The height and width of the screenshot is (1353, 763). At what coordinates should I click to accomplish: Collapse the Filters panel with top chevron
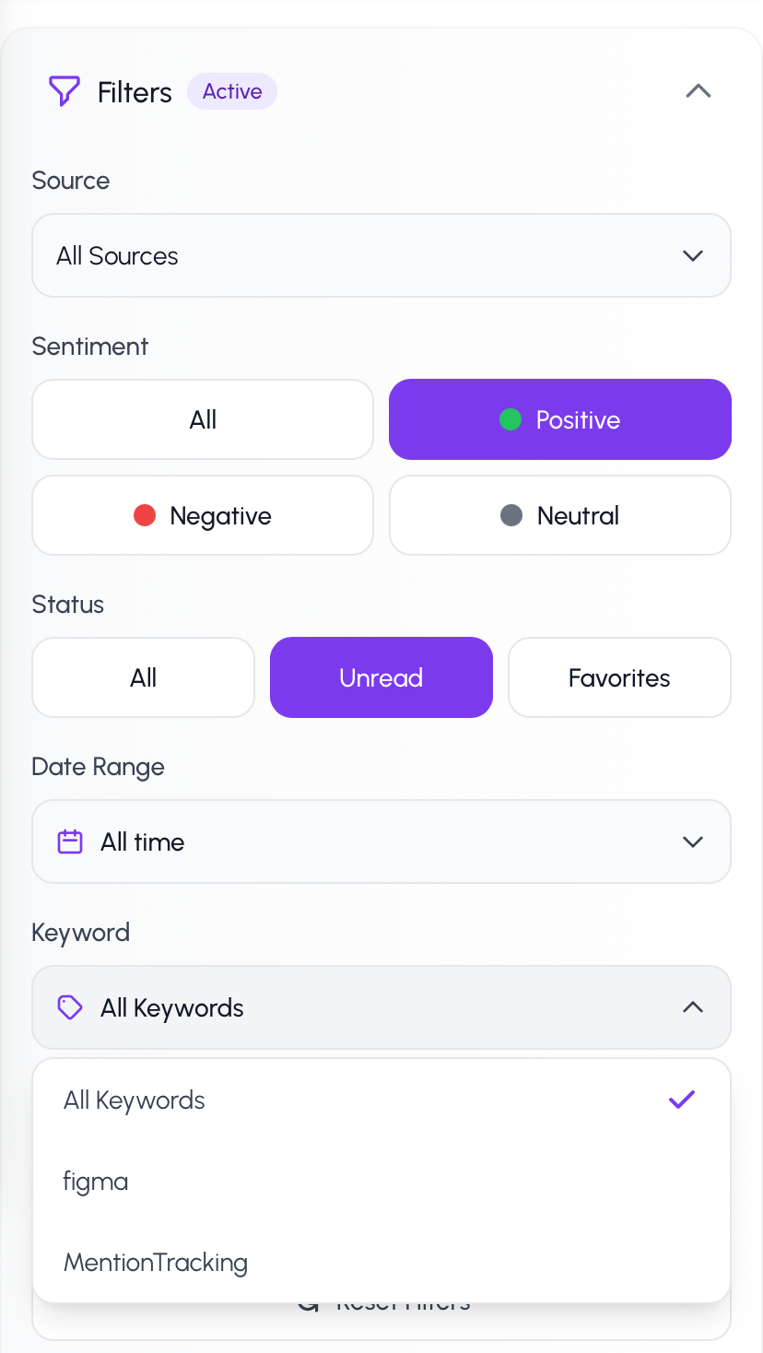pos(698,91)
